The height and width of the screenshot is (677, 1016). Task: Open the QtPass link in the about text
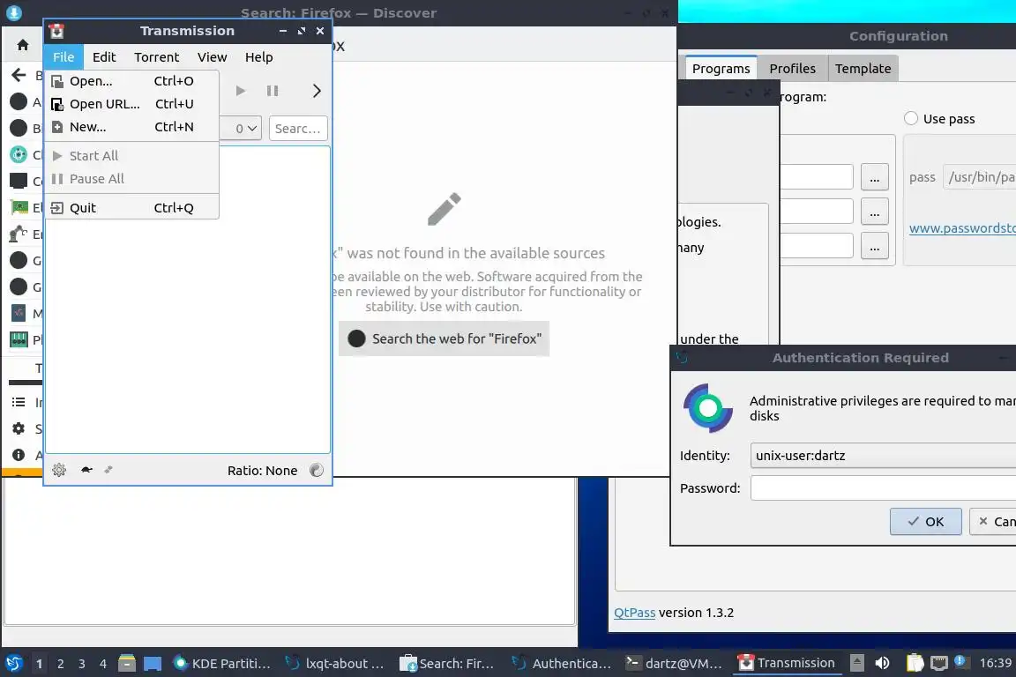(x=634, y=613)
